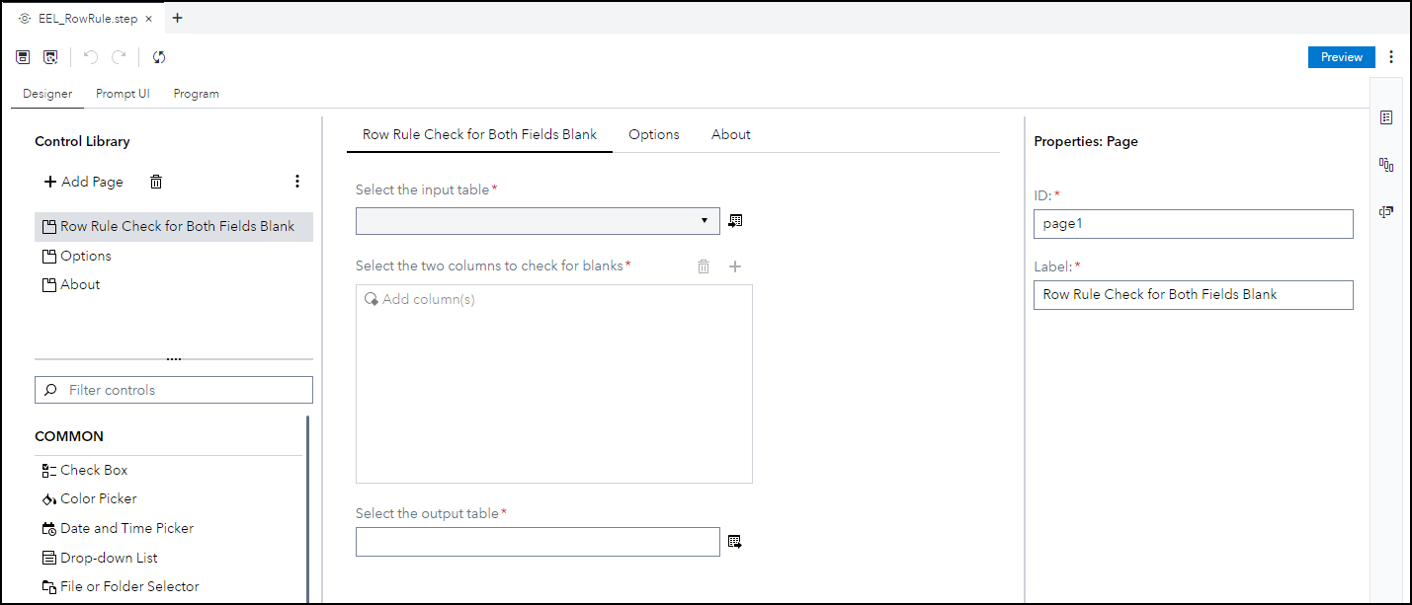Screen dimensions: 1412x605
Task: Click the input table selector icon
Action: tap(735, 221)
